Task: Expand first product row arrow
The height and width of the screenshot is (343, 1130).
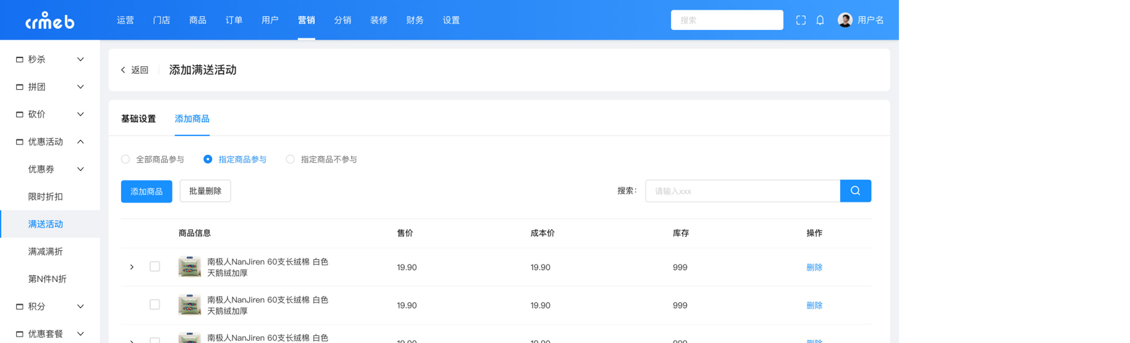Action: click(132, 267)
